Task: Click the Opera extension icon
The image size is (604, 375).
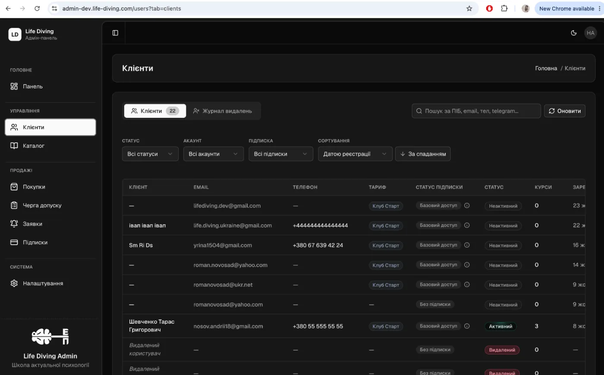Action: coord(489,8)
